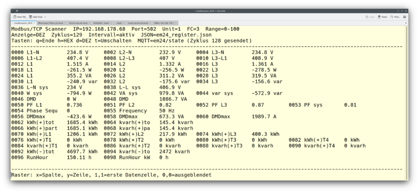Viewport: 419px width, 193px height.
Task: Click the terminal vertical scrollbar
Action: [x=406, y=103]
